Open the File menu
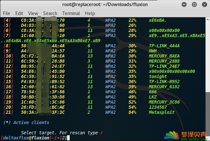This screenshot has width=210, height=141. click(6, 13)
